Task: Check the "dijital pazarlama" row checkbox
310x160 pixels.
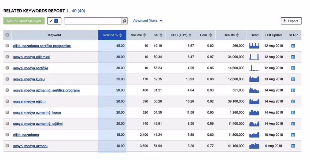Action: [x=8, y=135]
